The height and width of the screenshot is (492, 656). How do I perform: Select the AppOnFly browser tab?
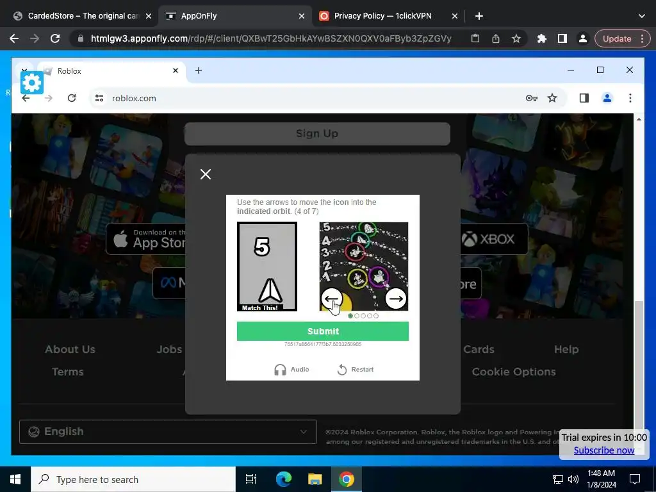point(235,16)
